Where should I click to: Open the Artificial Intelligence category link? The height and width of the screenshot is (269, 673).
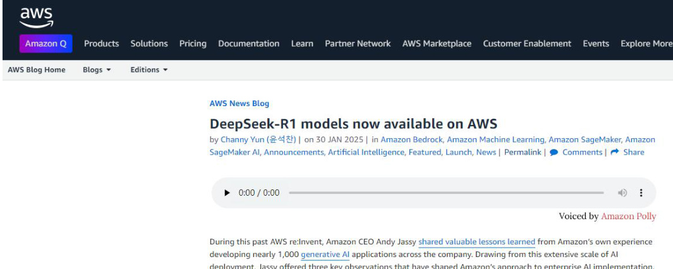367,152
